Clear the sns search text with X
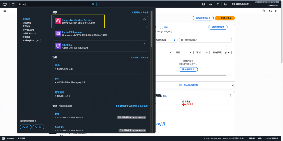 (x=93, y=4)
